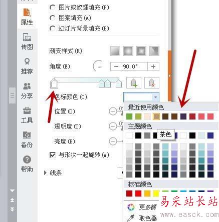Open the 工具 toolbox icon
219x222 pixels.
[27, 115]
